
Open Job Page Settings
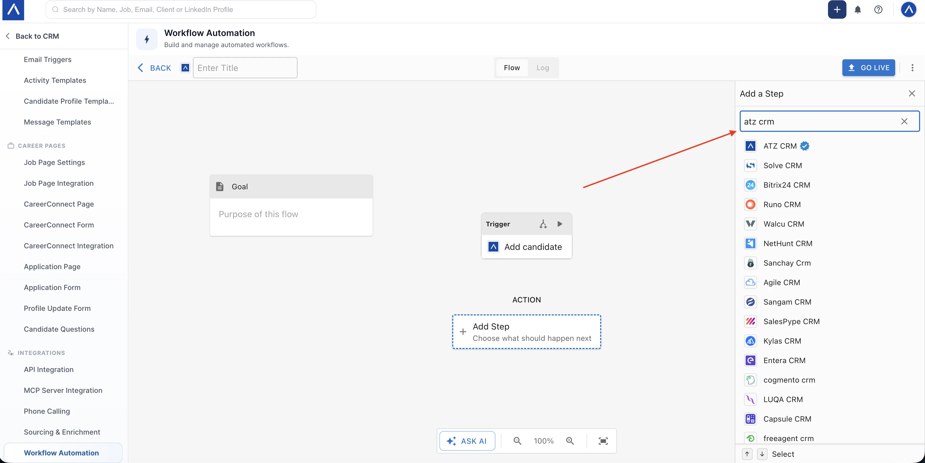click(54, 162)
